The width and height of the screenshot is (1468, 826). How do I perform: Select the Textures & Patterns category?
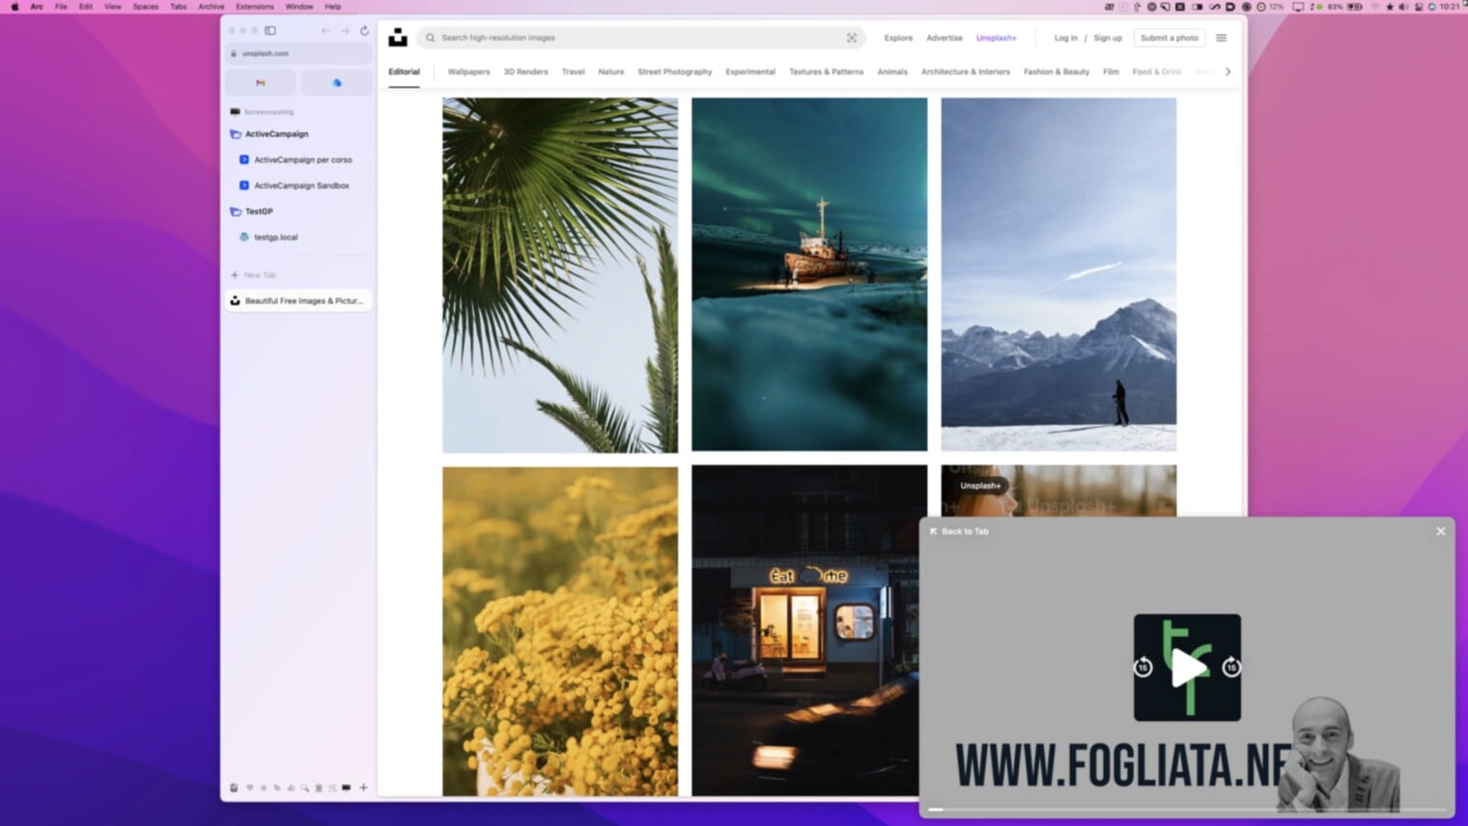(827, 71)
